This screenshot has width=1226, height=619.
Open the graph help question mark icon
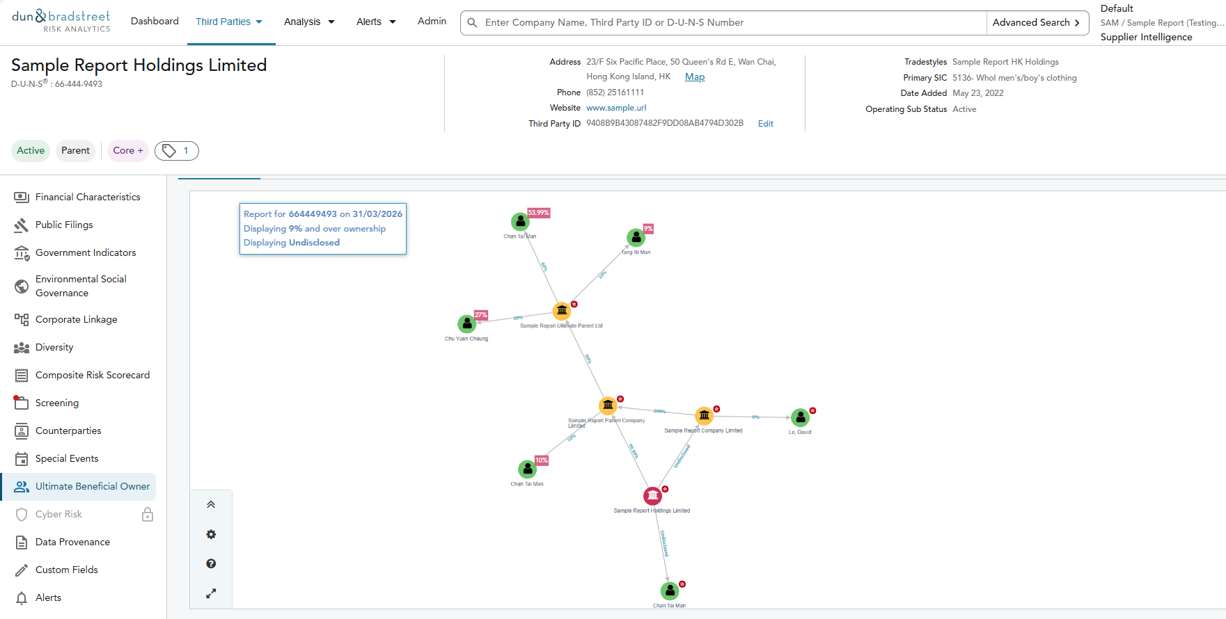pos(211,563)
